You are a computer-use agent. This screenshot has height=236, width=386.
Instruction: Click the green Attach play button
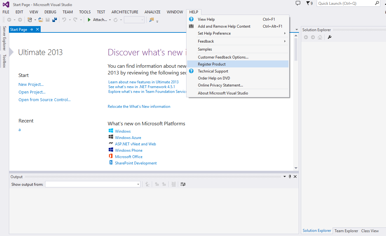pos(90,20)
